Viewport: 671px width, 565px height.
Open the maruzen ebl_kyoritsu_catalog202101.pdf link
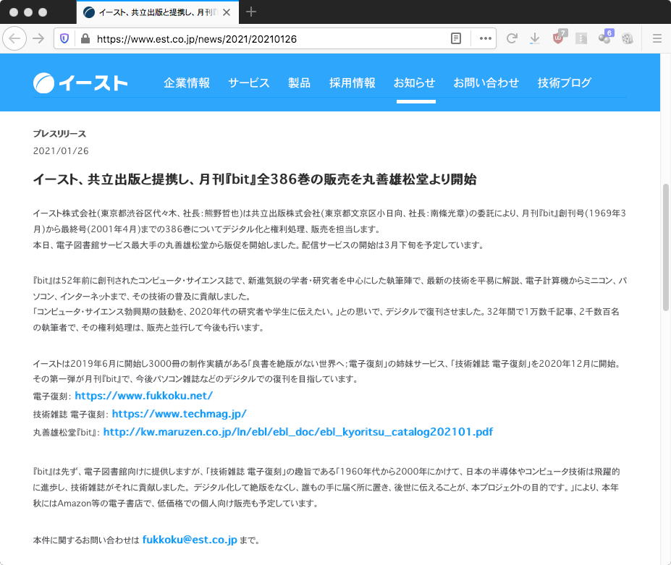pos(298,432)
